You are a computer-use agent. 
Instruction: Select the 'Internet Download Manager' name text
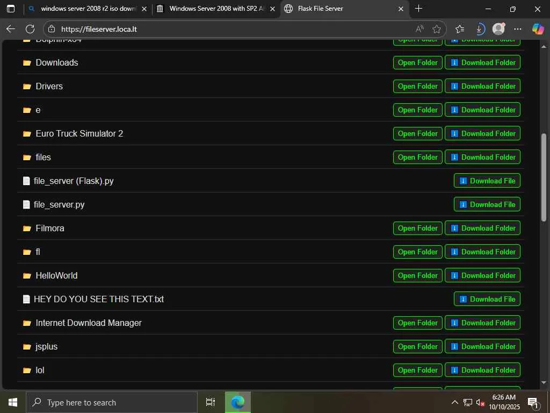tap(89, 323)
